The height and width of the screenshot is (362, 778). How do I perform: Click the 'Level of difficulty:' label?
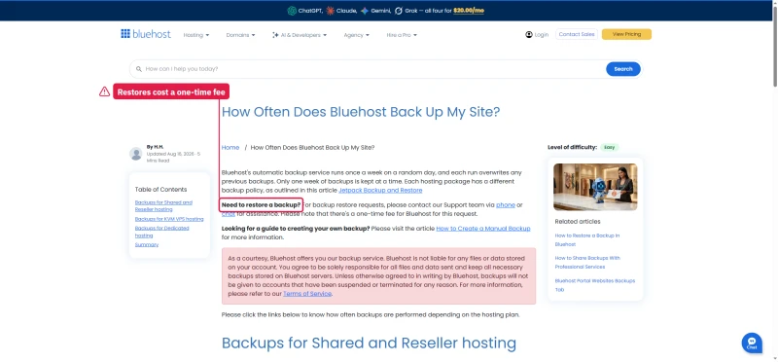[x=573, y=148]
